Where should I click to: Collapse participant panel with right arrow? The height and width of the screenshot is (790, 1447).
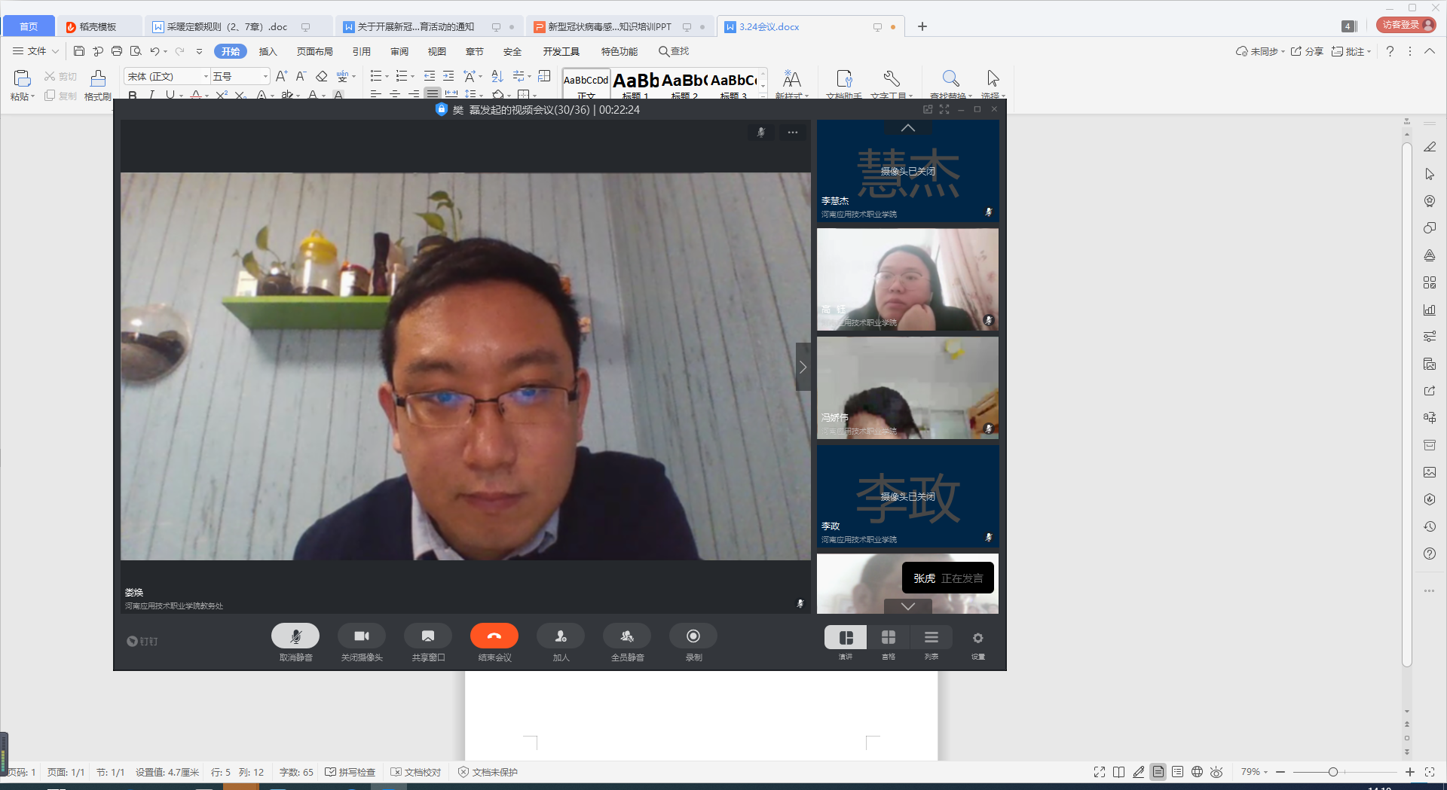click(x=803, y=367)
